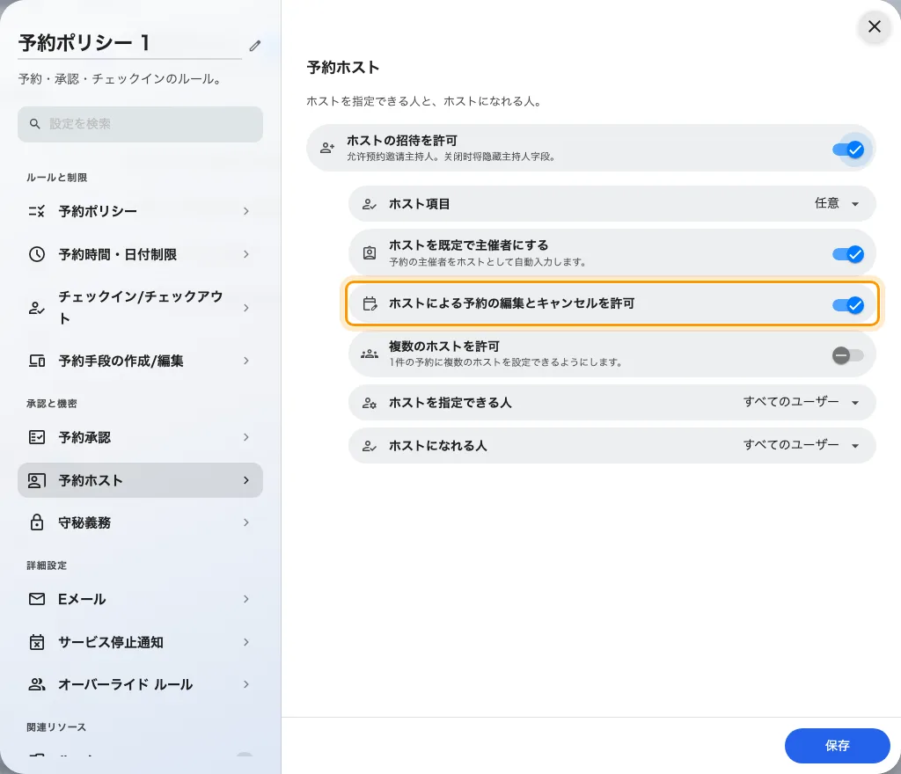The image size is (901, 774).
Task: Click the 保存 button
Action: [x=838, y=745]
